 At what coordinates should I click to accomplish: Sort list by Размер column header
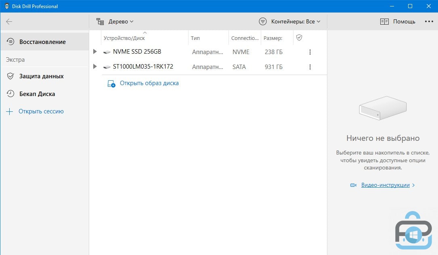(272, 38)
